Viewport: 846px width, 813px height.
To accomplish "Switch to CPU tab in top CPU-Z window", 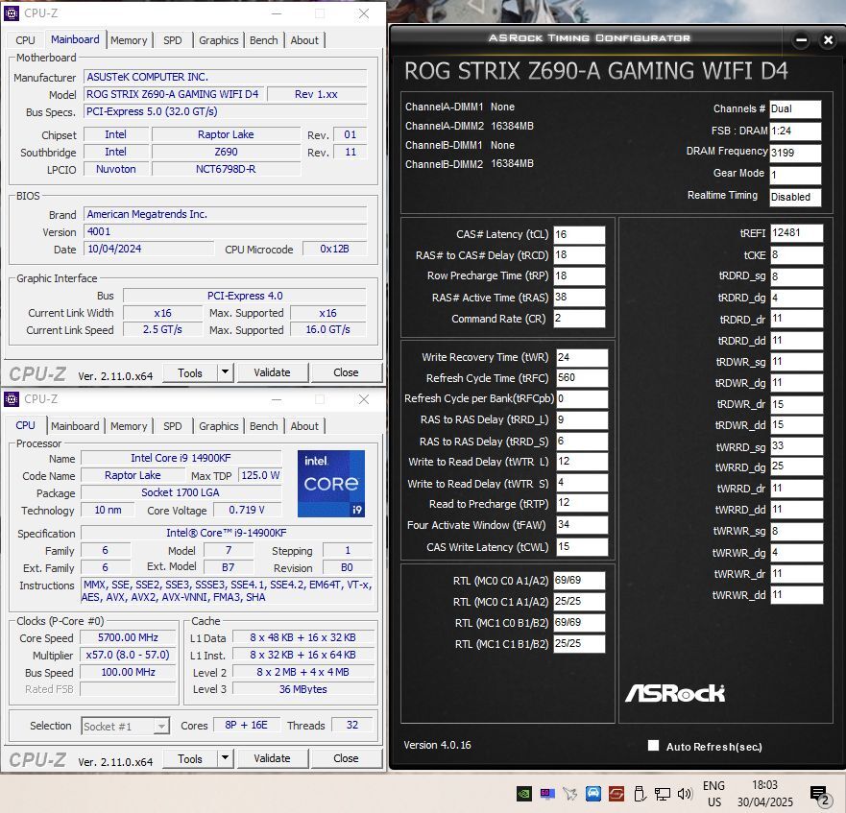I will click(x=25, y=40).
